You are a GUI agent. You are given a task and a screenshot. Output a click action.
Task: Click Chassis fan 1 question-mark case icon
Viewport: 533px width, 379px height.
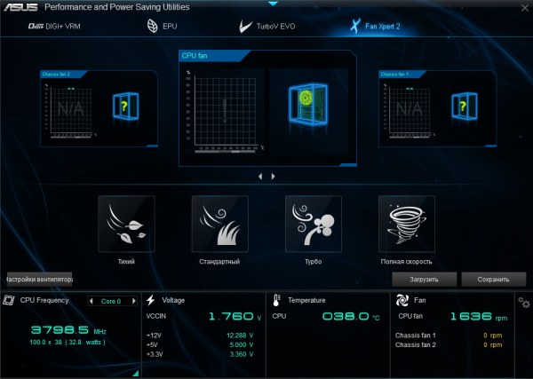[x=465, y=107]
